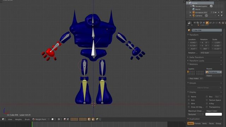Enable the Transparency checkbox
226x127 pixels.
207,107
